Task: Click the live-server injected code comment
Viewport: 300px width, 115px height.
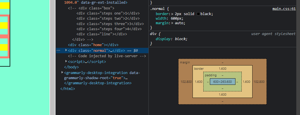Action: 107,56
